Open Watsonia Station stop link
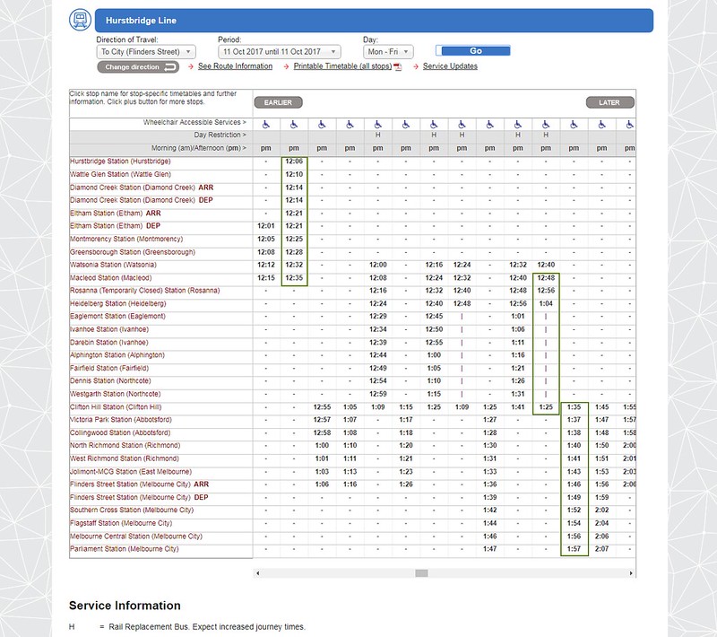This screenshot has width=717, height=637. (x=113, y=265)
